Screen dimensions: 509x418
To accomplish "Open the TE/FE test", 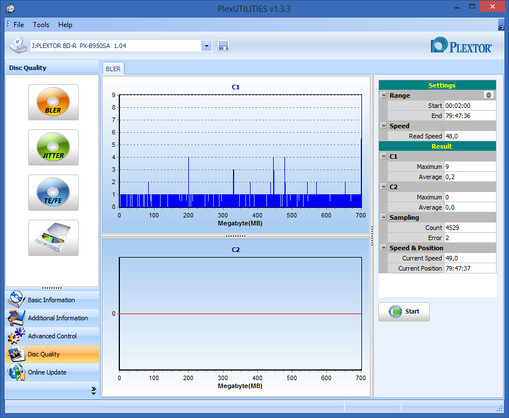I will coord(53,193).
